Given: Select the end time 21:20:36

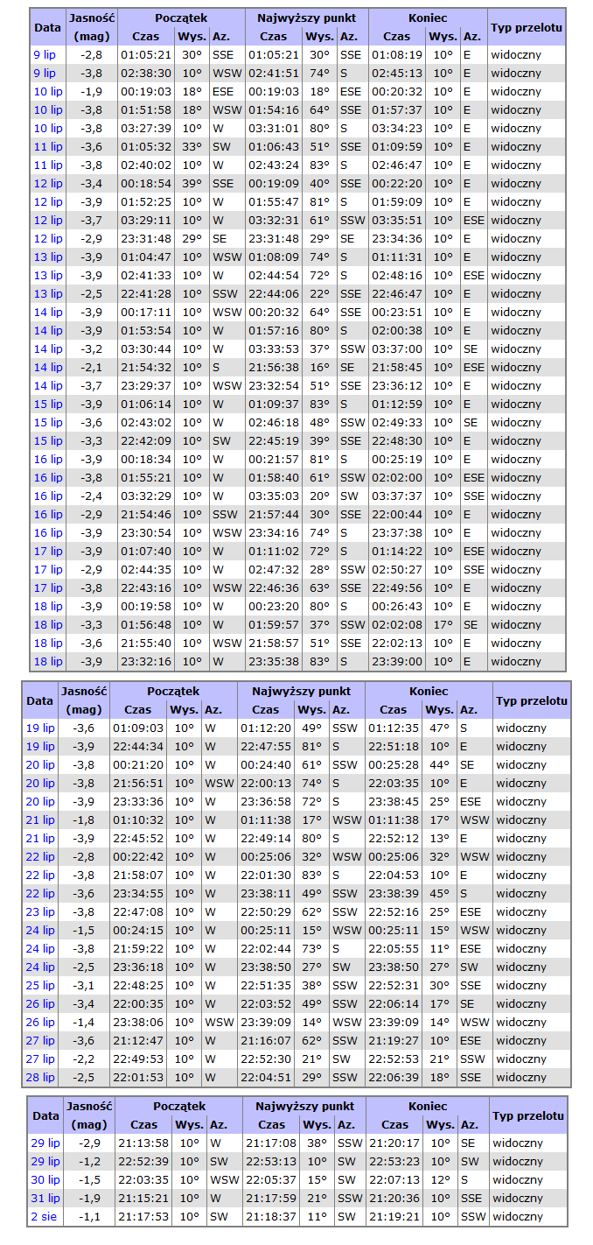Looking at the screenshot, I should 395,1198.
